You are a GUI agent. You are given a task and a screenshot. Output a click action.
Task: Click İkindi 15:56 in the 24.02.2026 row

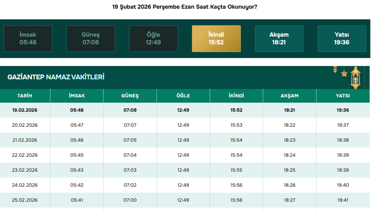pyautogui.click(x=236, y=185)
